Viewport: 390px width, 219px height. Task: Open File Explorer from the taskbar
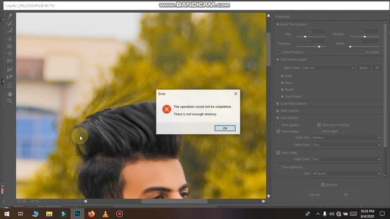coord(49,214)
